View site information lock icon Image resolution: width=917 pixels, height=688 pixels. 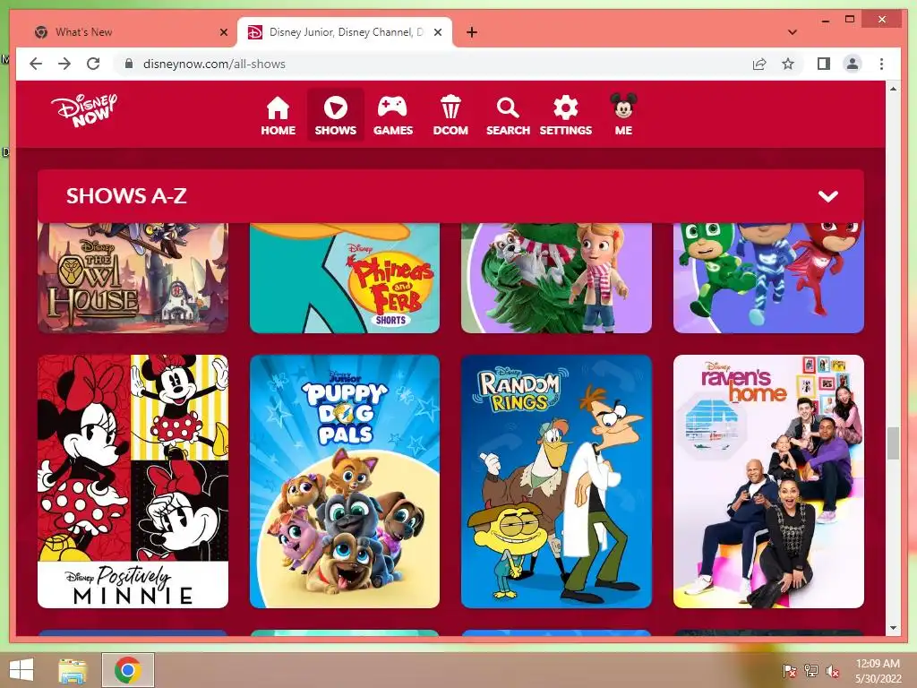(x=129, y=64)
